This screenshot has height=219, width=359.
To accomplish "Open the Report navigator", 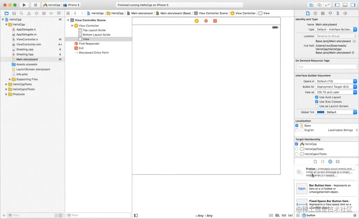I will [x=59, y=13].
